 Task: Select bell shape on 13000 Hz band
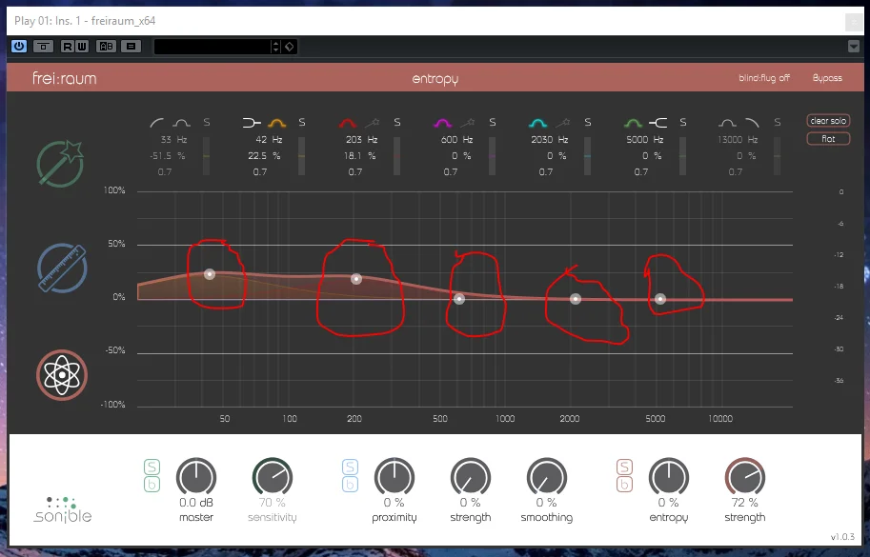pyautogui.click(x=727, y=123)
